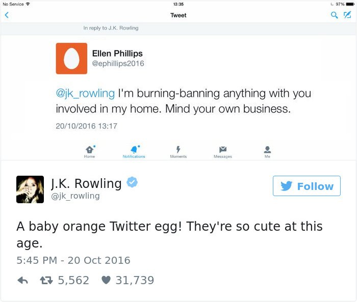Open Ellen Phillips' orange egg avatar
The width and height of the screenshot is (357, 302).
tap(71, 59)
